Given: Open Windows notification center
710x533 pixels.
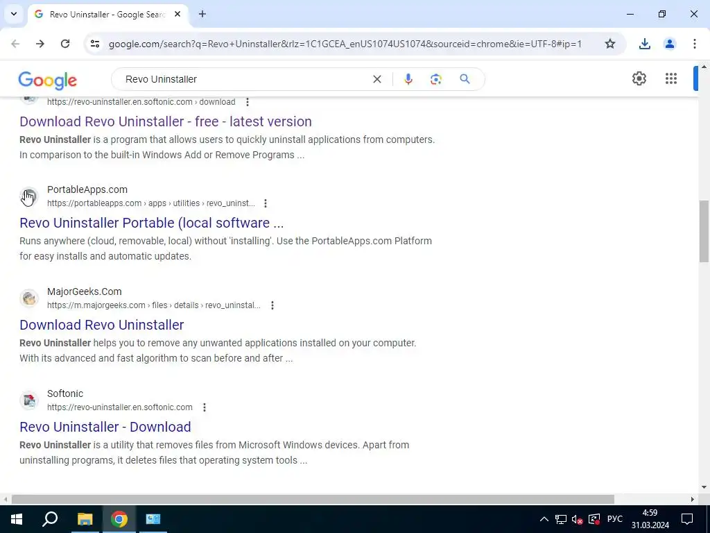Looking at the screenshot, I should [x=687, y=519].
